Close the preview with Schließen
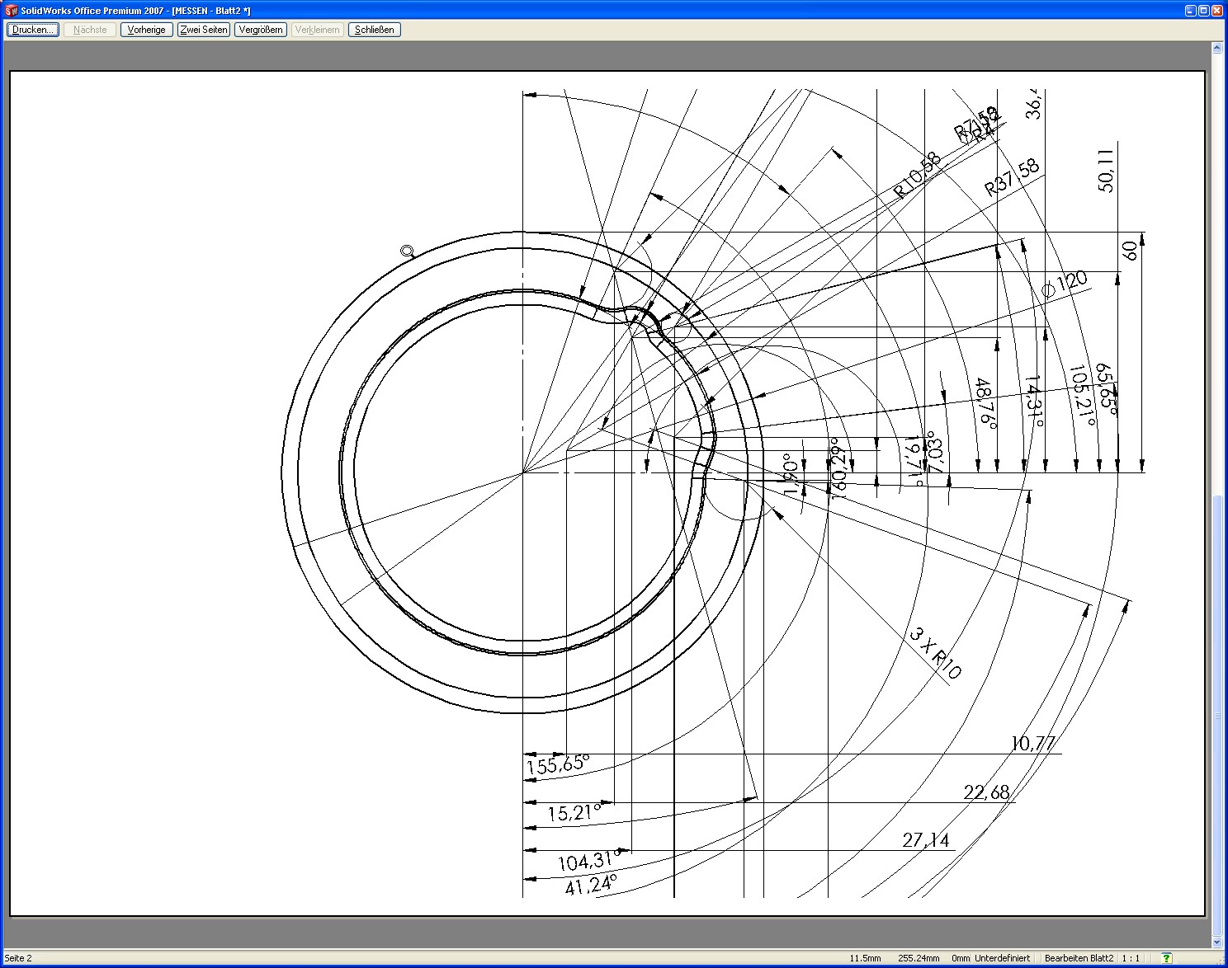 point(374,30)
